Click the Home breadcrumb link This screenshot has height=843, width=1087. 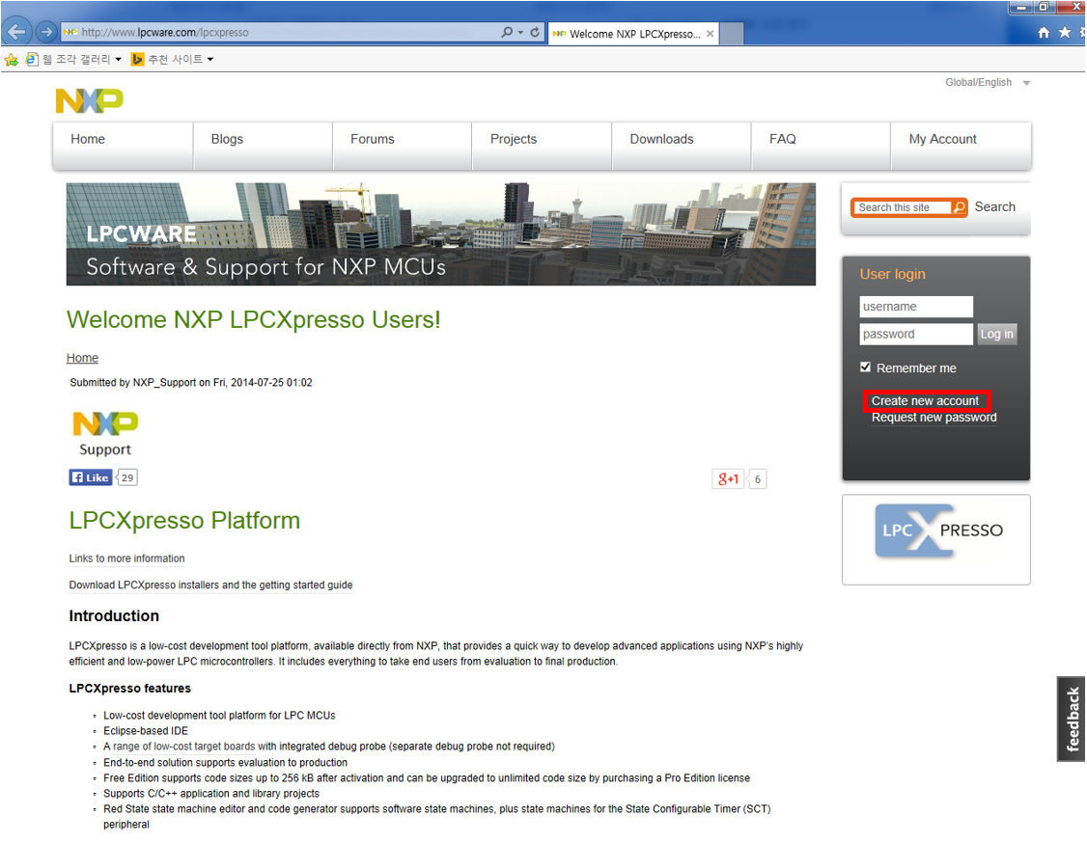pos(82,358)
